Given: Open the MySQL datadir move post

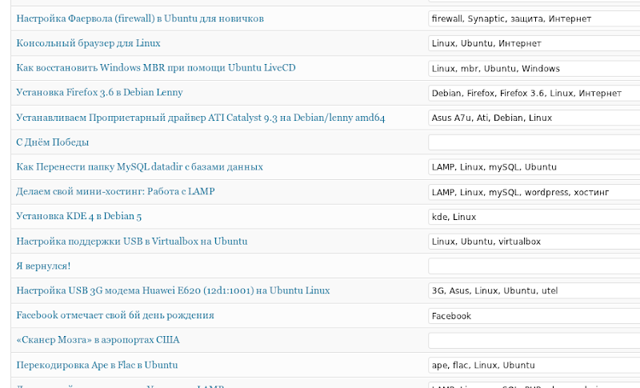Looking at the screenshot, I should tap(139, 167).
